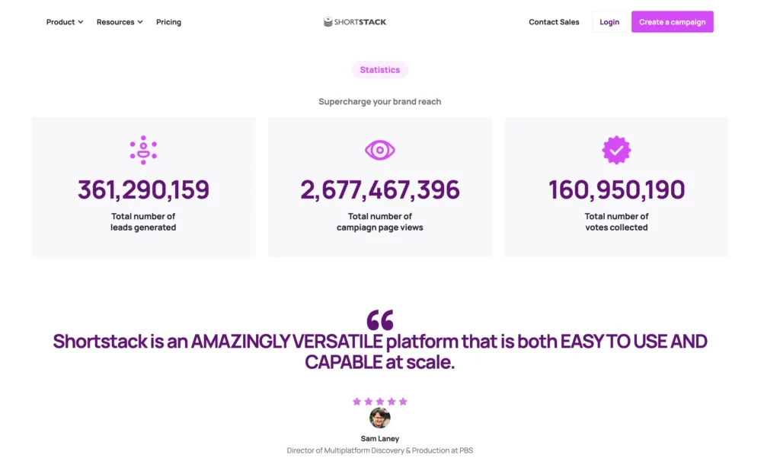Click the chevron beside Resources
Viewport: 780px width, 458px height.
[140, 22]
